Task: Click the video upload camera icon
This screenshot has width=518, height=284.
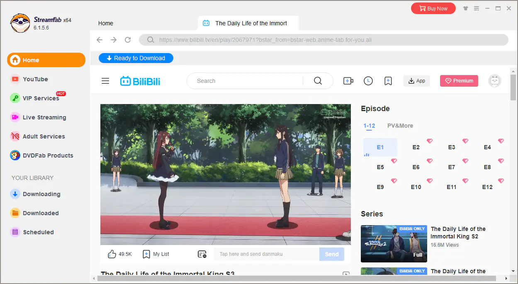Action: pos(348,81)
